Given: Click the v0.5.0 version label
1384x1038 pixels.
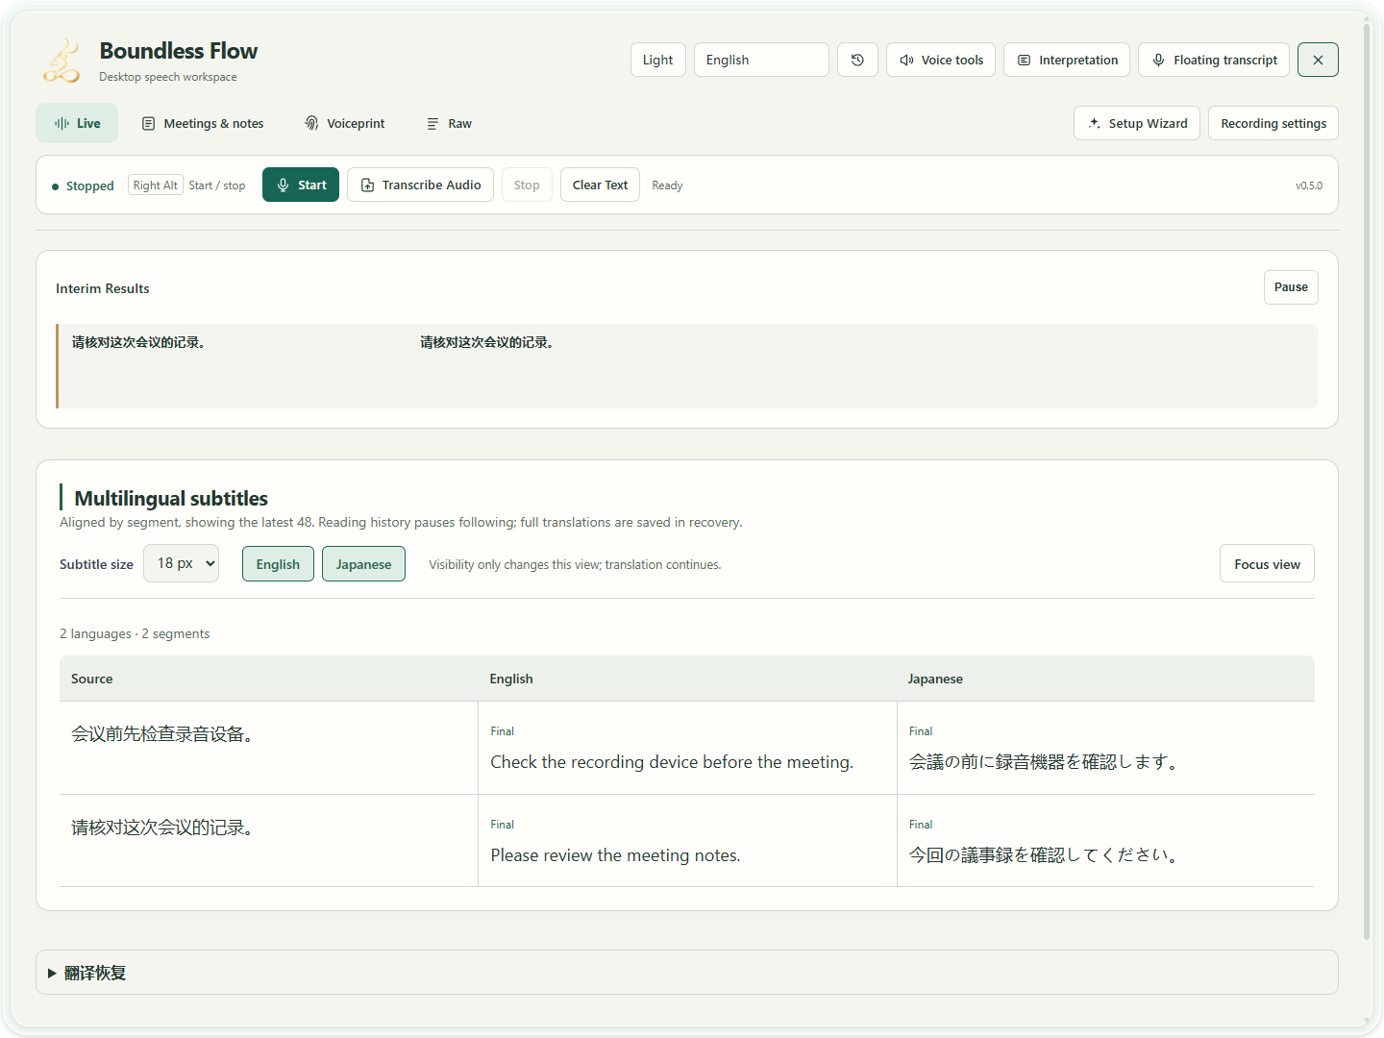Looking at the screenshot, I should pyautogui.click(x=1308, y=185).
